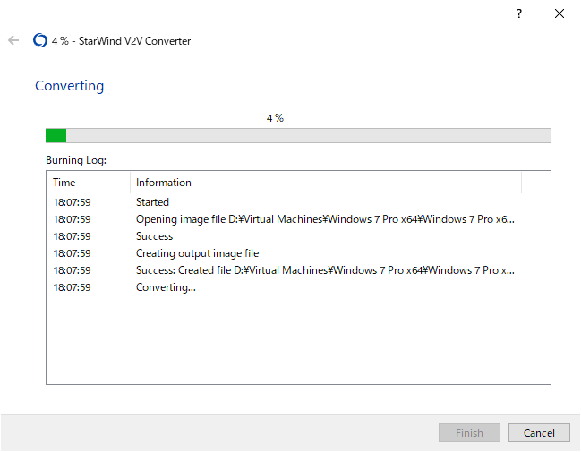
Task: Click the green conversion progress bar
Action: 298,136
